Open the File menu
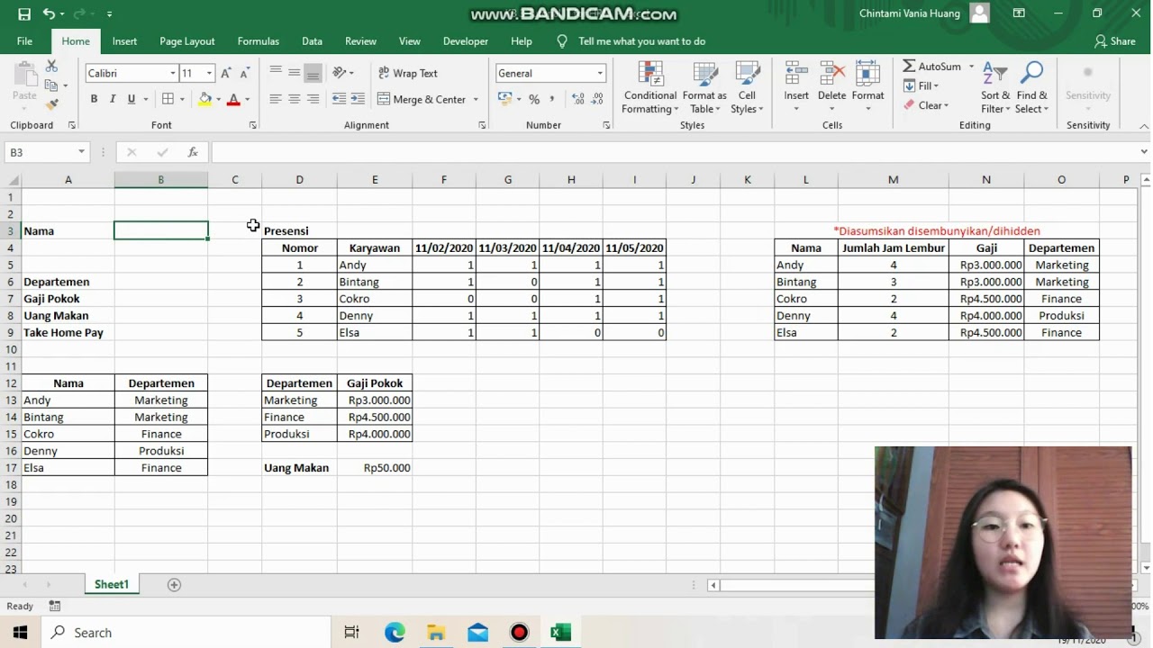Screen dimensions: 1153x648 coord(24,41)
